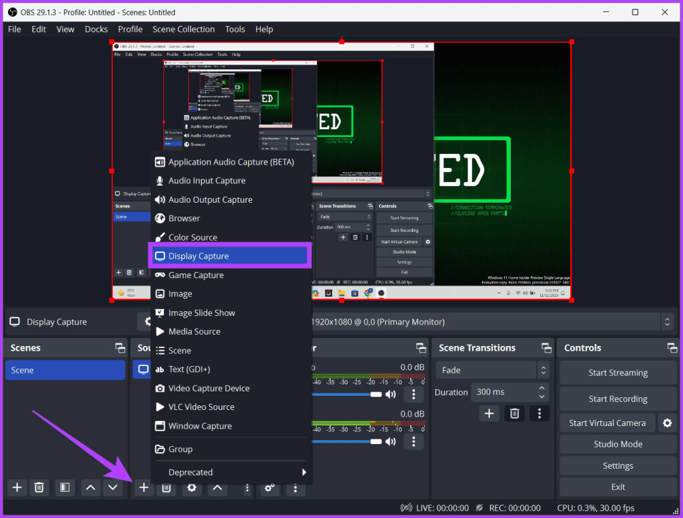Open the Primary Monitor display dropdown
The height and width of the screenshot is (518, 683).
tap(492, 322)
